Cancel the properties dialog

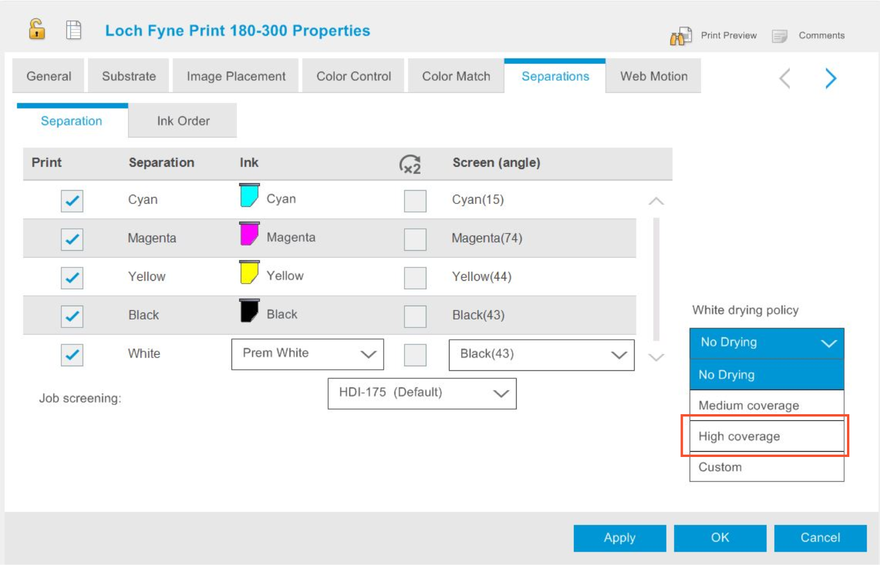pyautogui.click(x=820, y=538)
